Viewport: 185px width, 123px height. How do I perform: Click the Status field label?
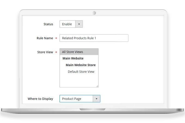(48, 24)
